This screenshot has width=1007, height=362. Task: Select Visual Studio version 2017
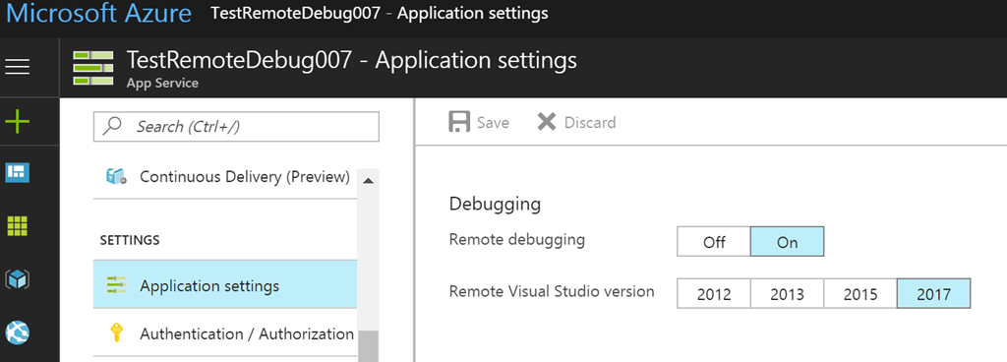point(934,294)
